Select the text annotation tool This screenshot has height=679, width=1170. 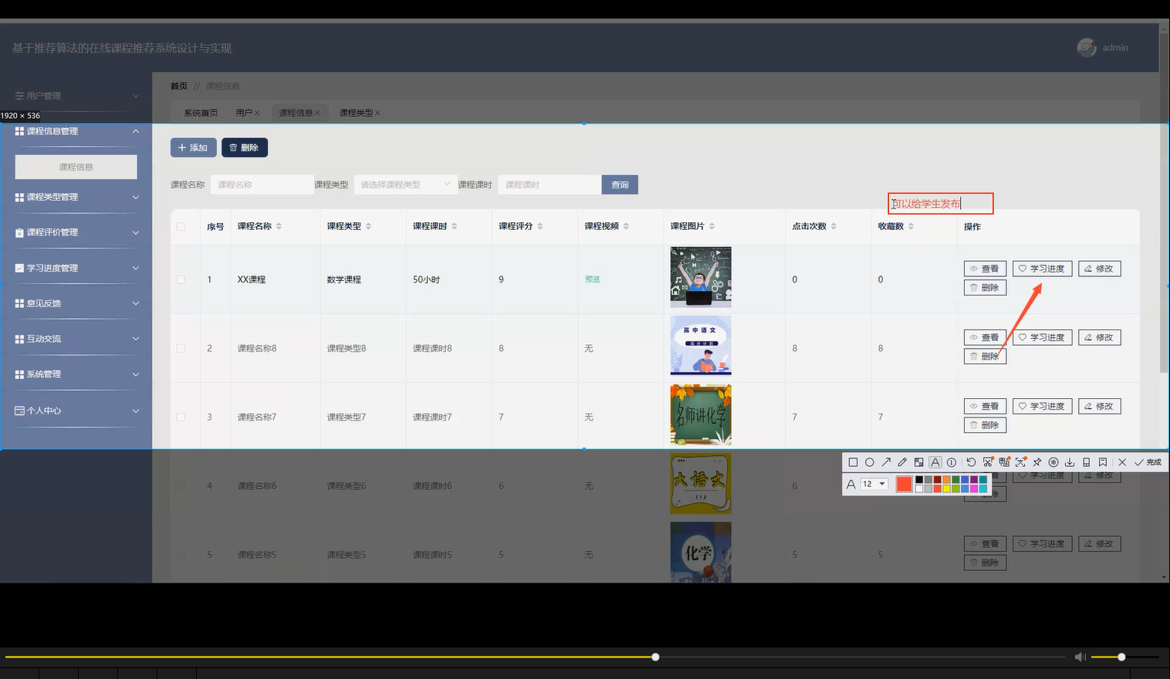point(935,462)
